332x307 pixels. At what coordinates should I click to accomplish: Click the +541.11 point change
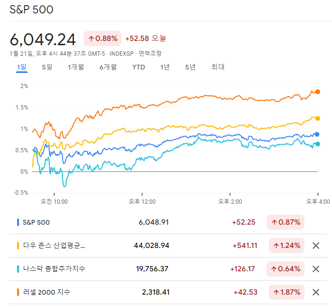[x=245, y=246]
